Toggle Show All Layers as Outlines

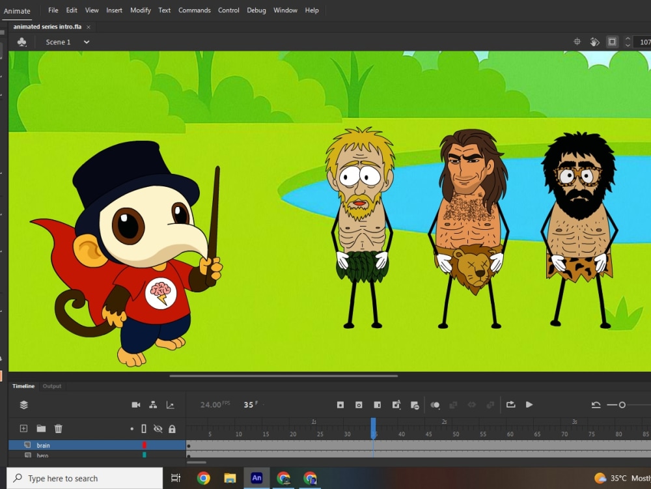tap(144, 429)
